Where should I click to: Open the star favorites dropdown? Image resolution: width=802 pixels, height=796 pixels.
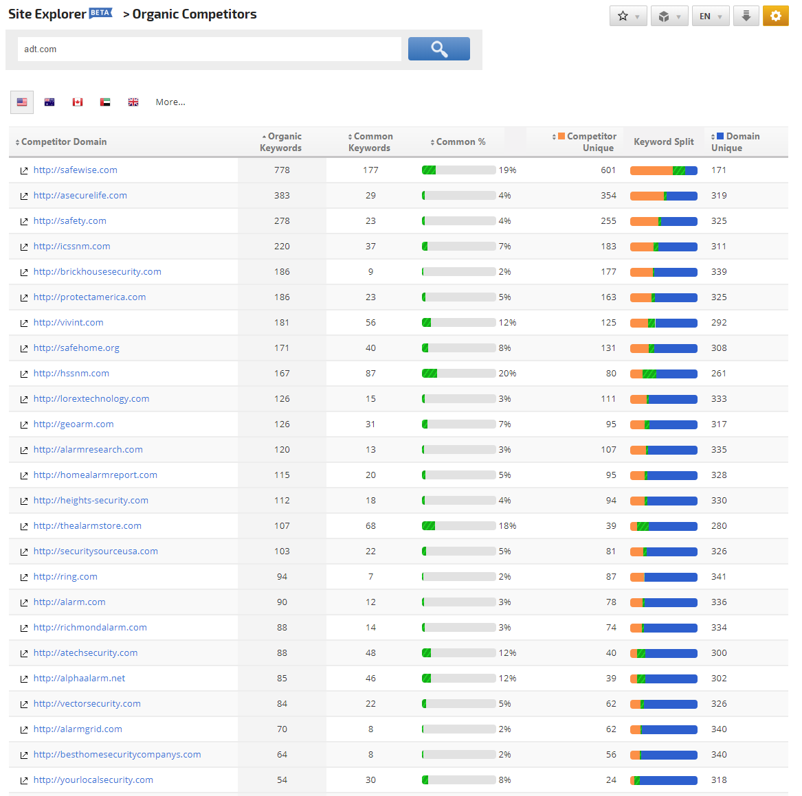[x=627, y=16]
